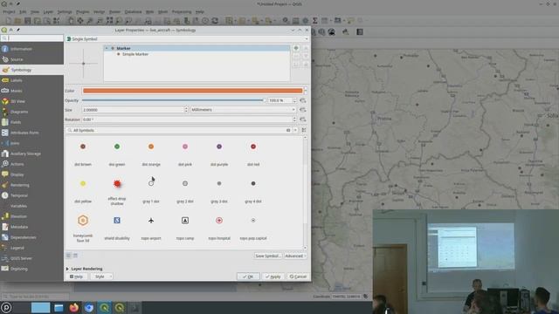The image size is (559, 314).
Task: Open the file manager taskbar icon
Action: (x=59, y=308)
